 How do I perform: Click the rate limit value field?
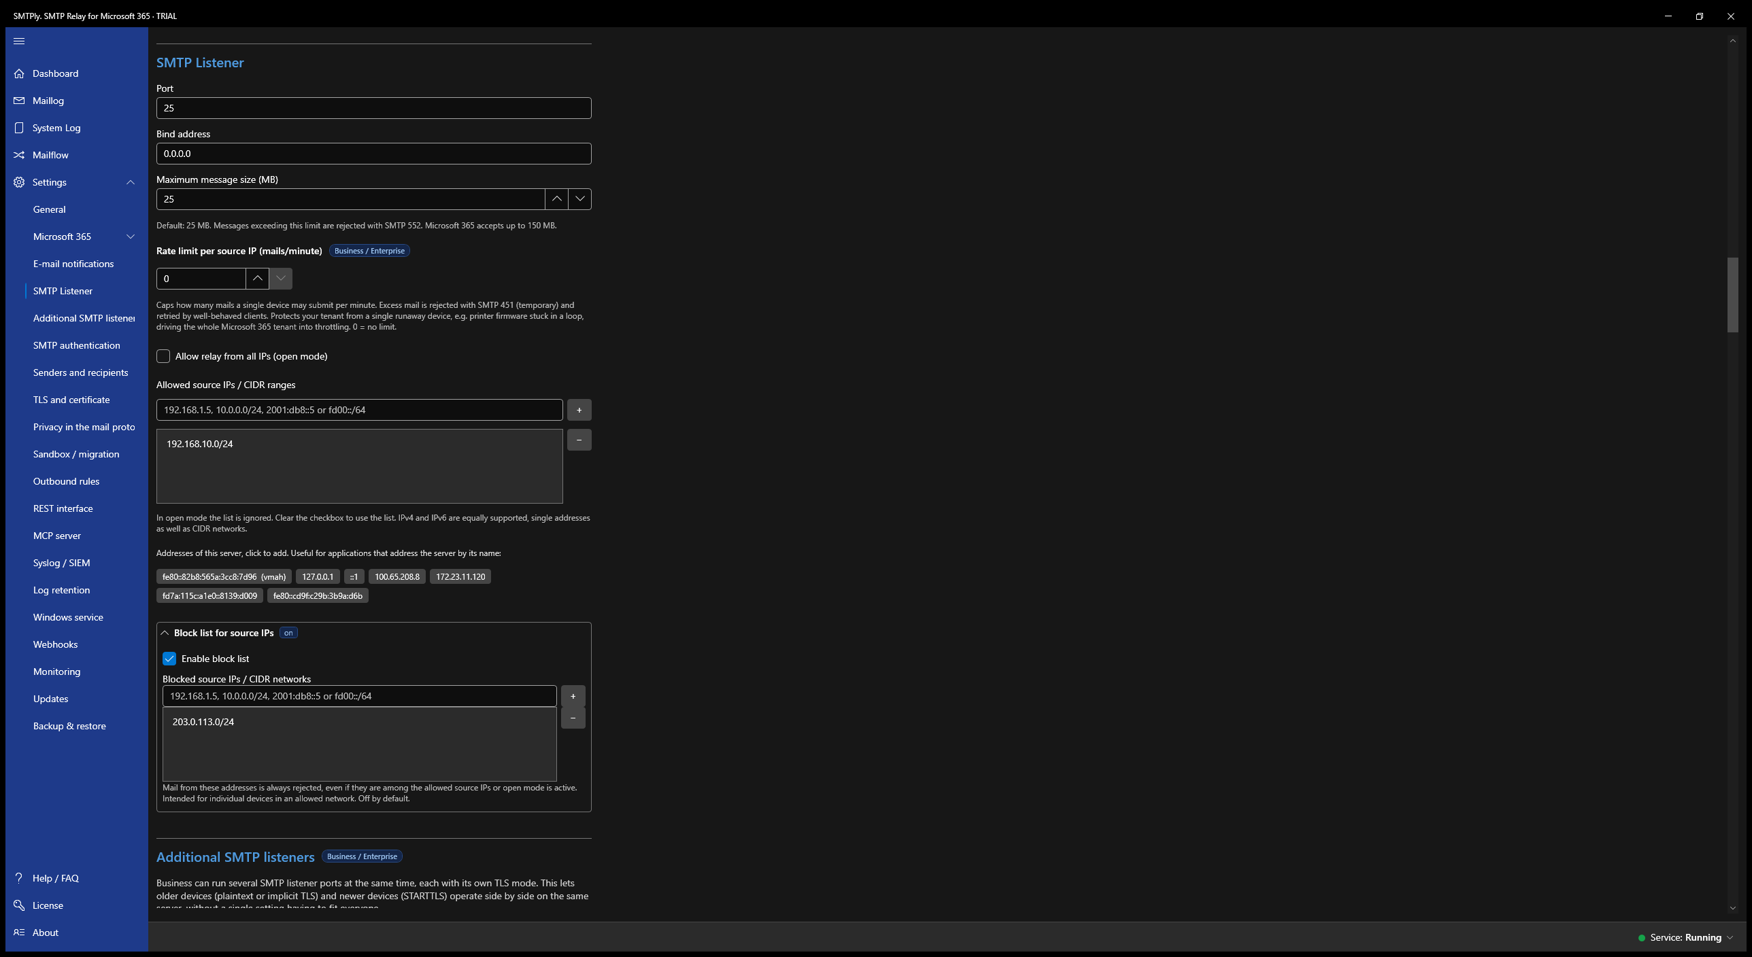pyautogui.click(x=201, y=279)
